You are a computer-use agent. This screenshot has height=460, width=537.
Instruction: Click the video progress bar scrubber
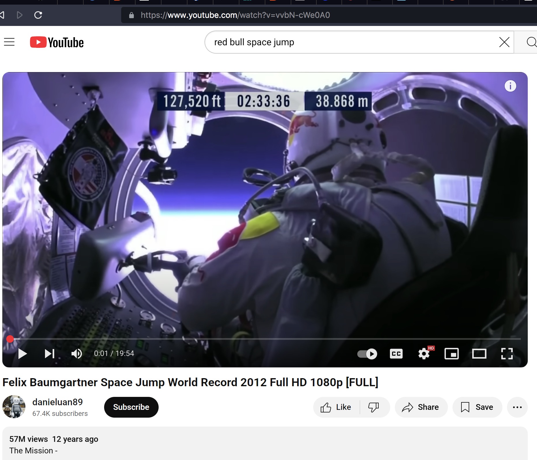coord(10,339)
